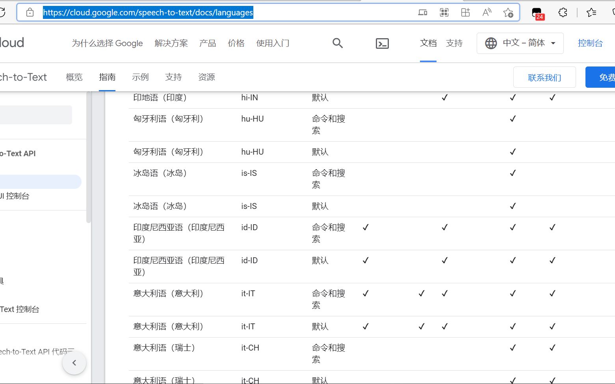Click the site info lock icon

pyautogui.click(x=30, y=13)
